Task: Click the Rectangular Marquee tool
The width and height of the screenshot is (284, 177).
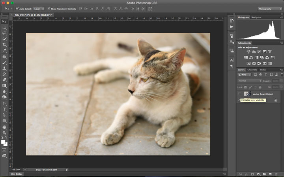Action: point(4,27)
